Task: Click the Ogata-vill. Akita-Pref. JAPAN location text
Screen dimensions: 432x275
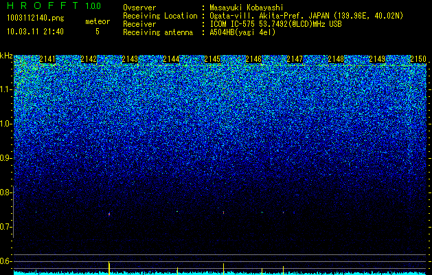Action: pyautogui.click(x=306, y=16)
